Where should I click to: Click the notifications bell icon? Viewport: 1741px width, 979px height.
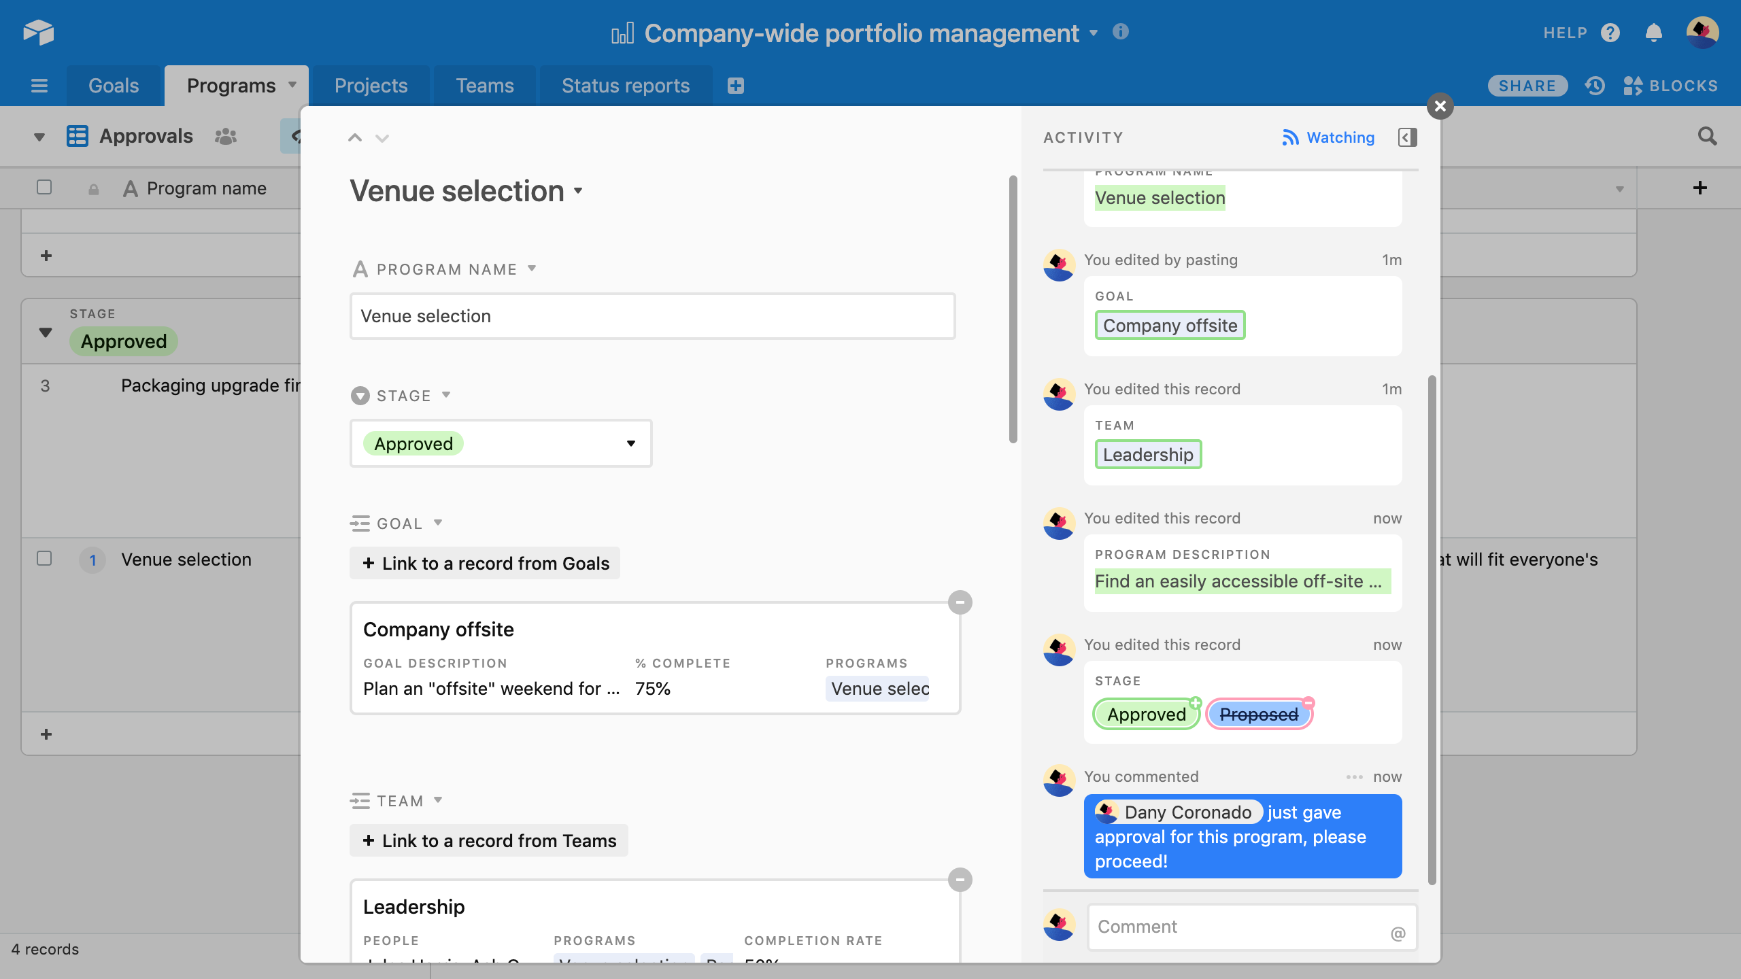click(1653, 33)
